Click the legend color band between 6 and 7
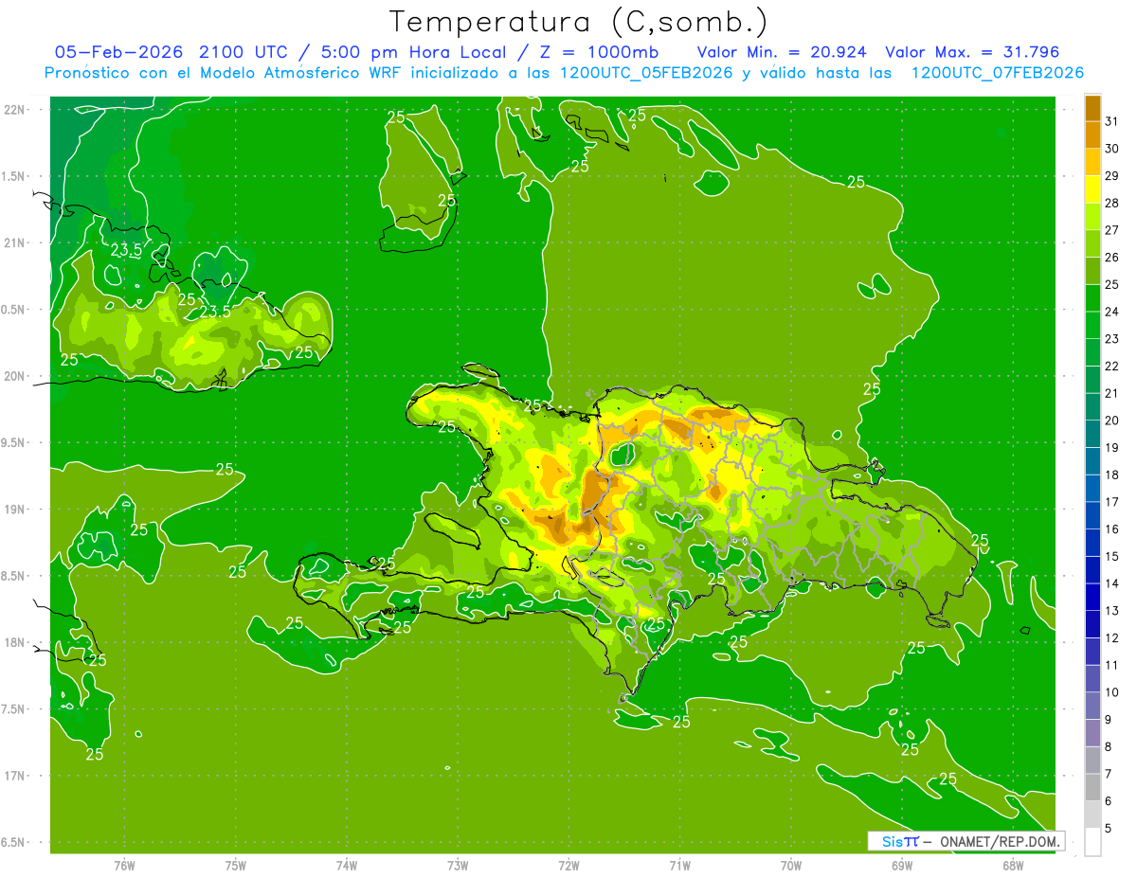This screenshot has height=878, width=1137. tap(1092, 788)
